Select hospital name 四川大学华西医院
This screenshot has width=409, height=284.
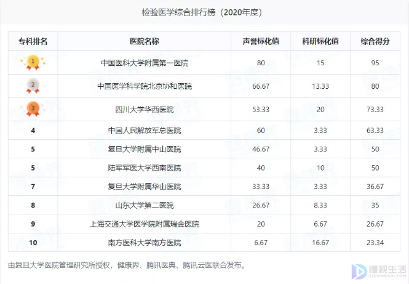point(145,110)
